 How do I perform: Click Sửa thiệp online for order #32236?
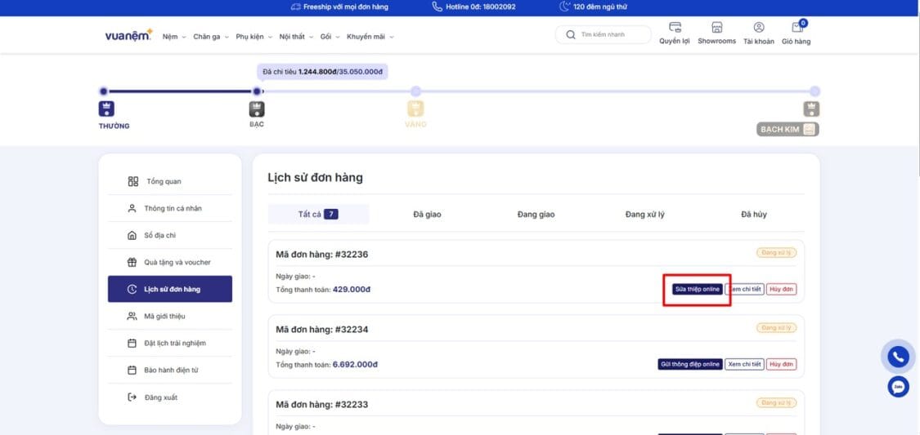click(x=697, y=289)
